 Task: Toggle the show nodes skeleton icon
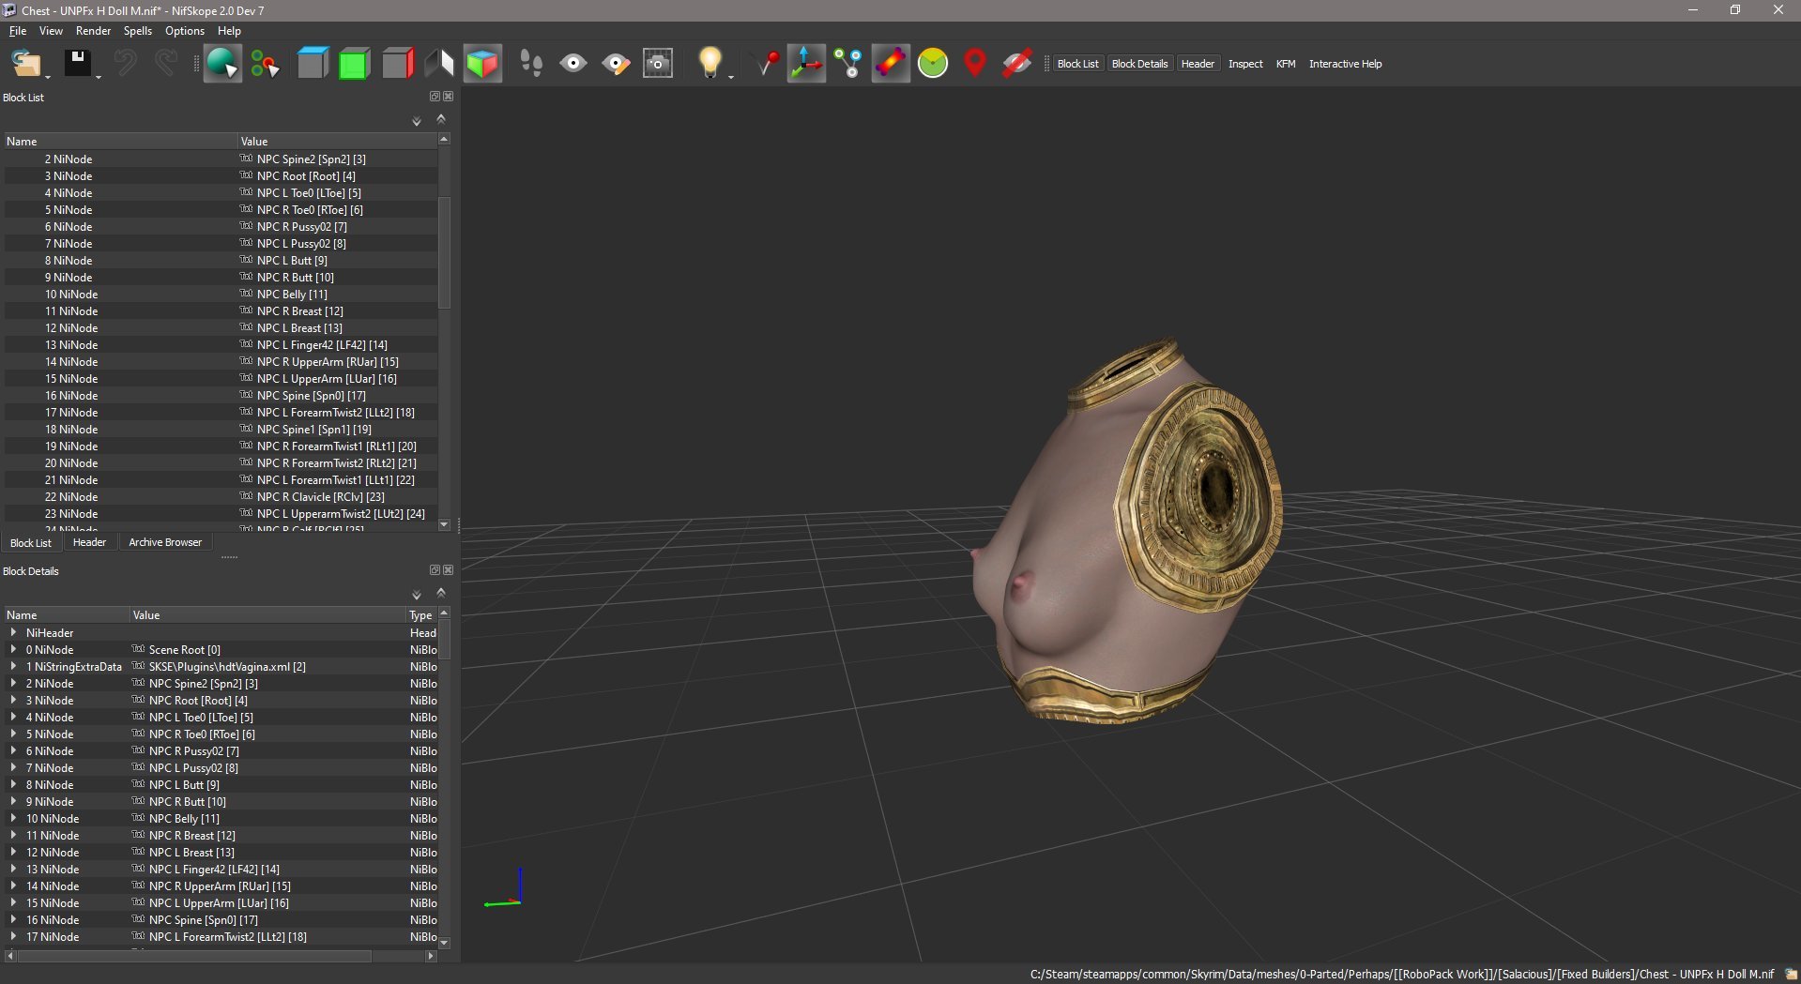(x=848, y=64)
